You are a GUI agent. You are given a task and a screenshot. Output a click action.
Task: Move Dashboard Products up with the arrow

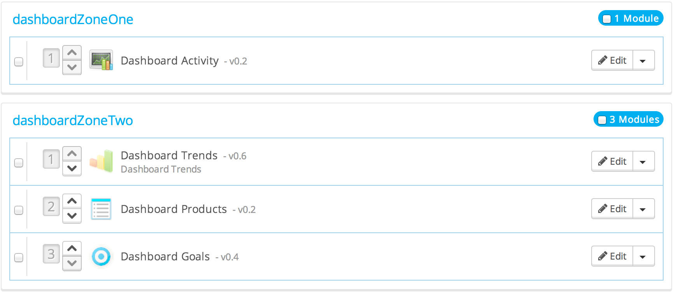[x=72, y=201]
